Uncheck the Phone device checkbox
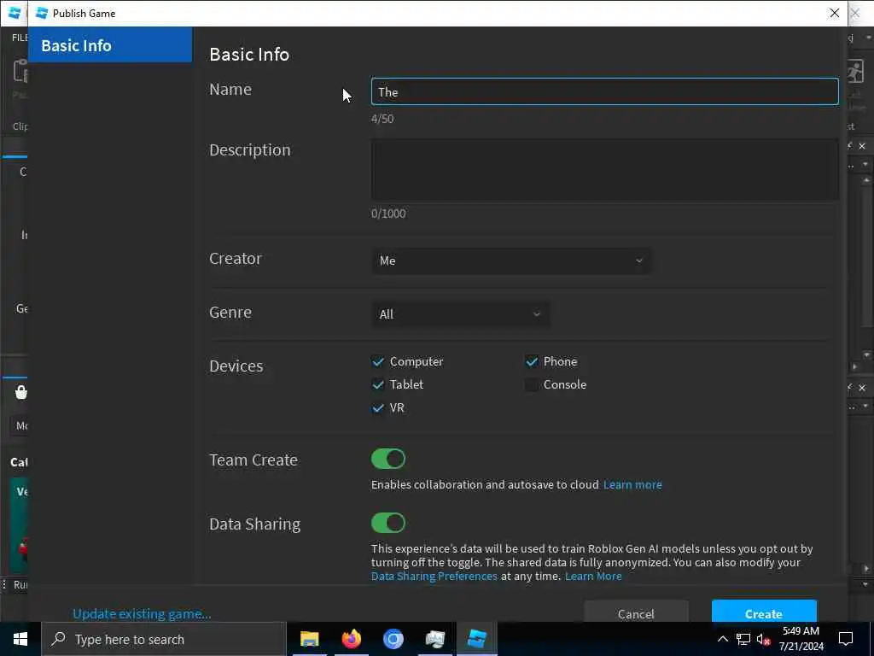874x656 pixels. 531,361
